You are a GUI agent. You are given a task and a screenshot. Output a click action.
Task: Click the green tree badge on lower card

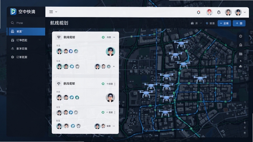[77, 98]
